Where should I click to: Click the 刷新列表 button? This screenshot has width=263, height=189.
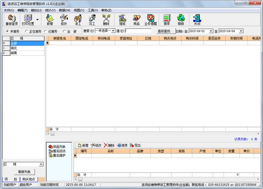click(24, 171)
